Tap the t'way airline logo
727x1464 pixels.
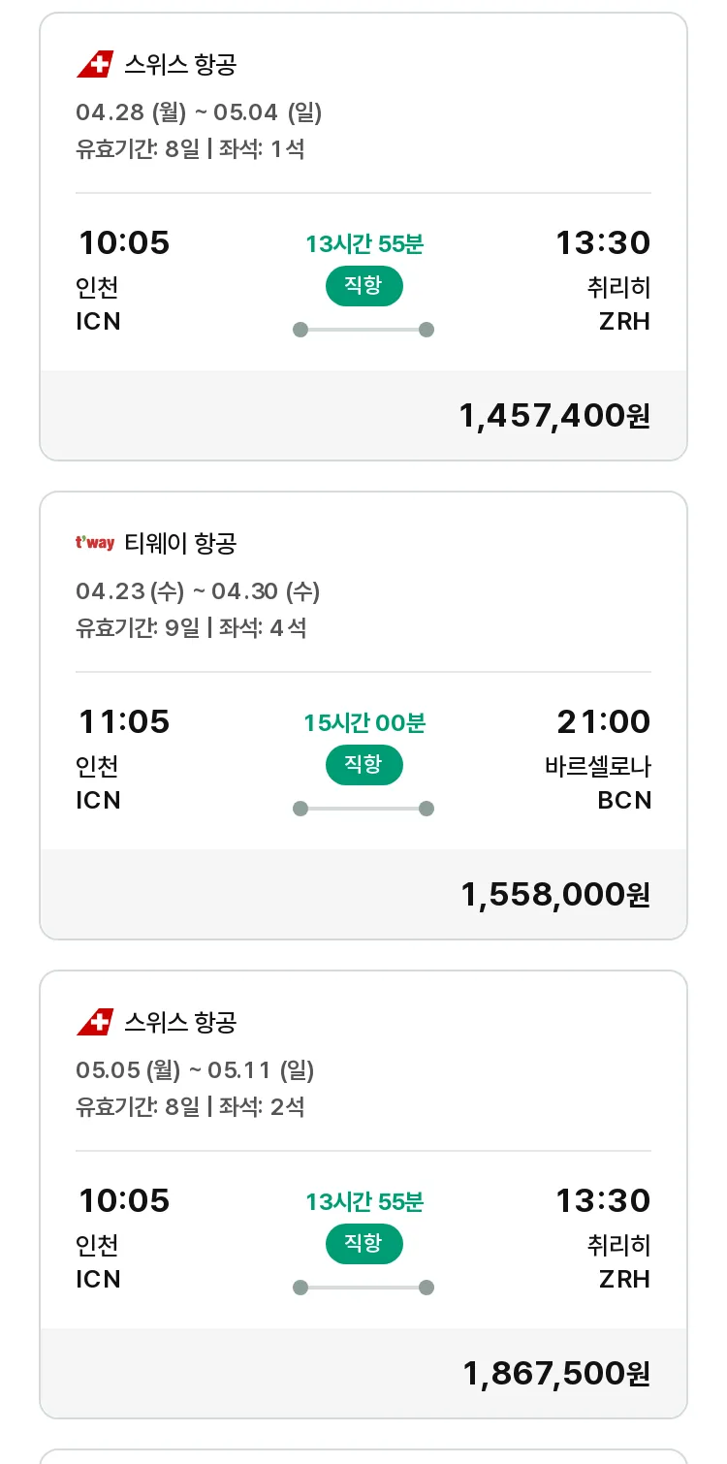click(x=95, y=543)
